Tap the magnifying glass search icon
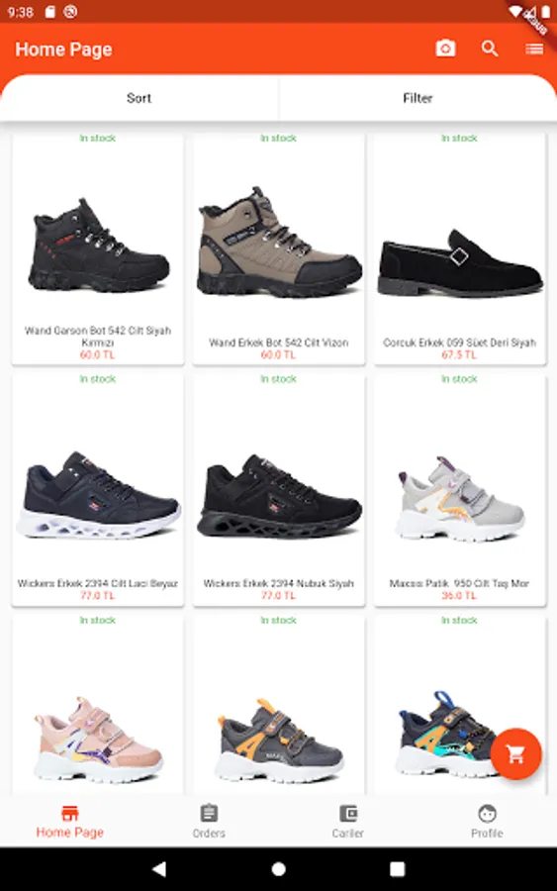557x891 pixels. click(490, 49)
